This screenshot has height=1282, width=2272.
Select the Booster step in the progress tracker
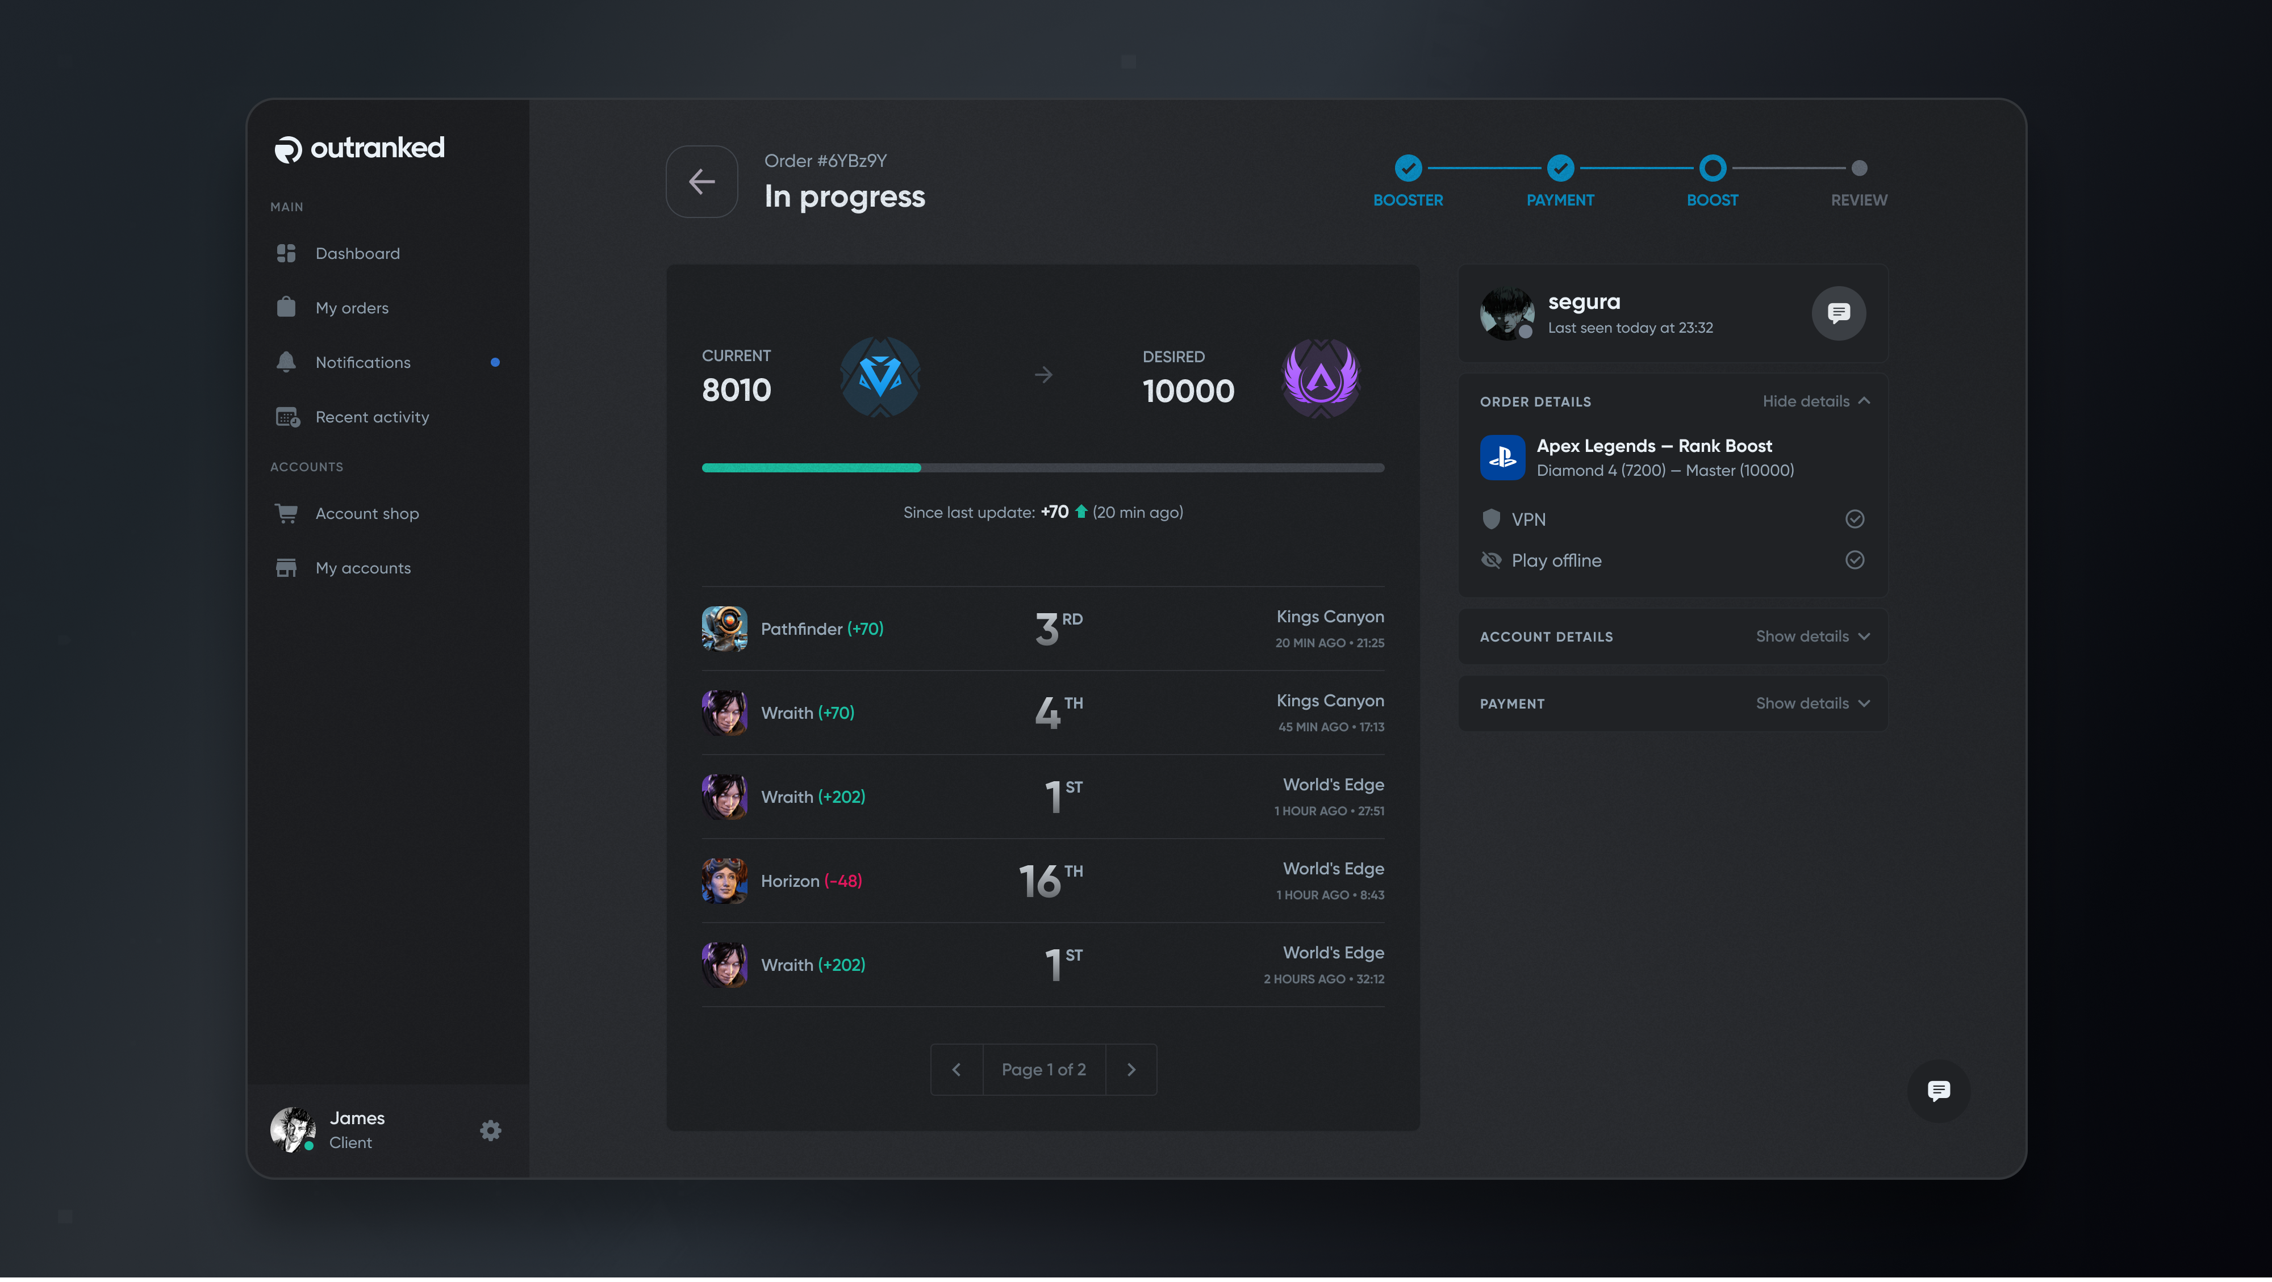pyautogui.click(x=1408, y=167)
